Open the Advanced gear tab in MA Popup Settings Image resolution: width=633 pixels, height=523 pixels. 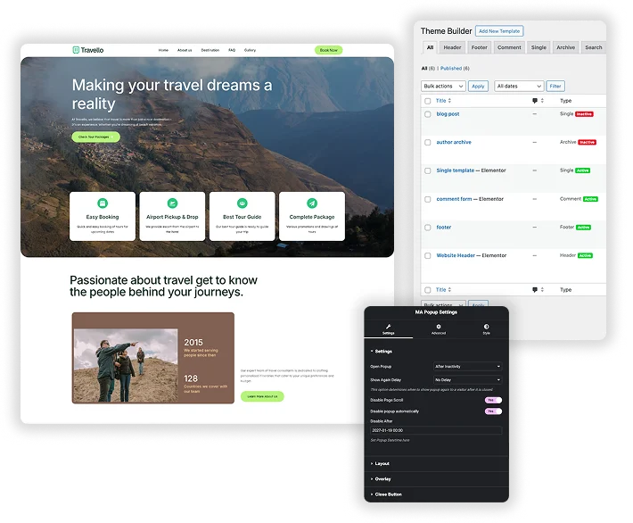coord(439,329)
